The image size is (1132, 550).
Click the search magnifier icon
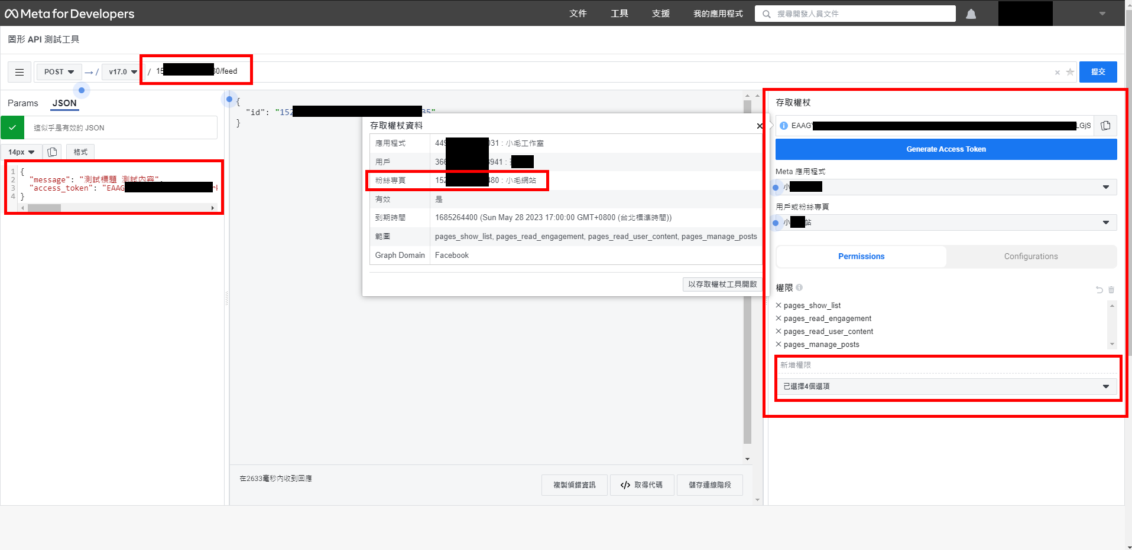[x=767, y=14]
